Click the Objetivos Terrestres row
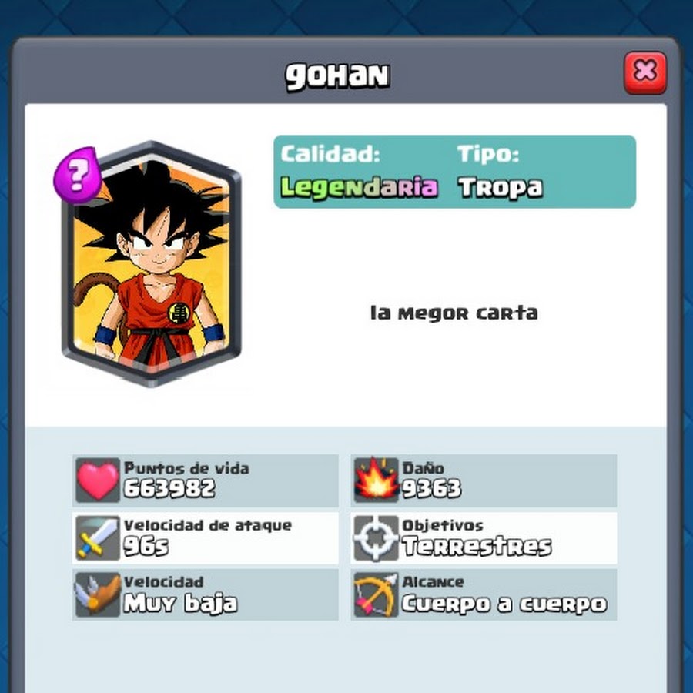Viewport: 693px width, 693px height. pos(484,538)
